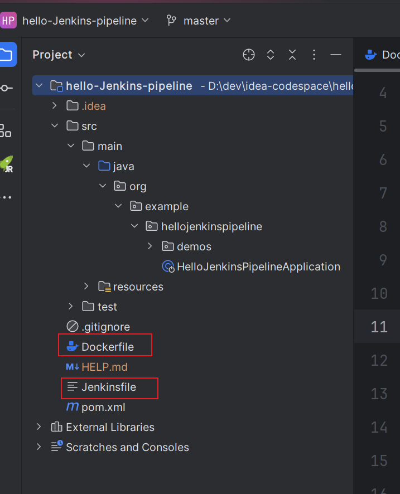
Task: Collapse the main folder
Action: coord(71,146)
